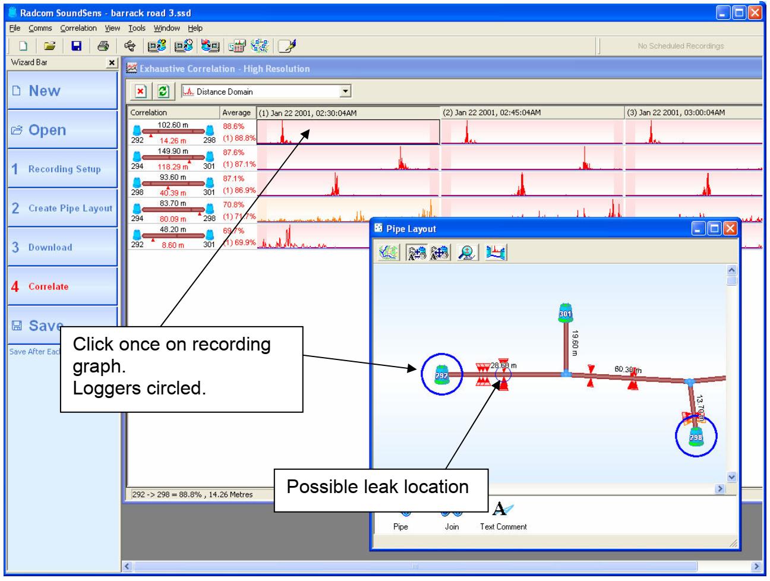Close the Wizard Bar panel

(x=112, y=63)
